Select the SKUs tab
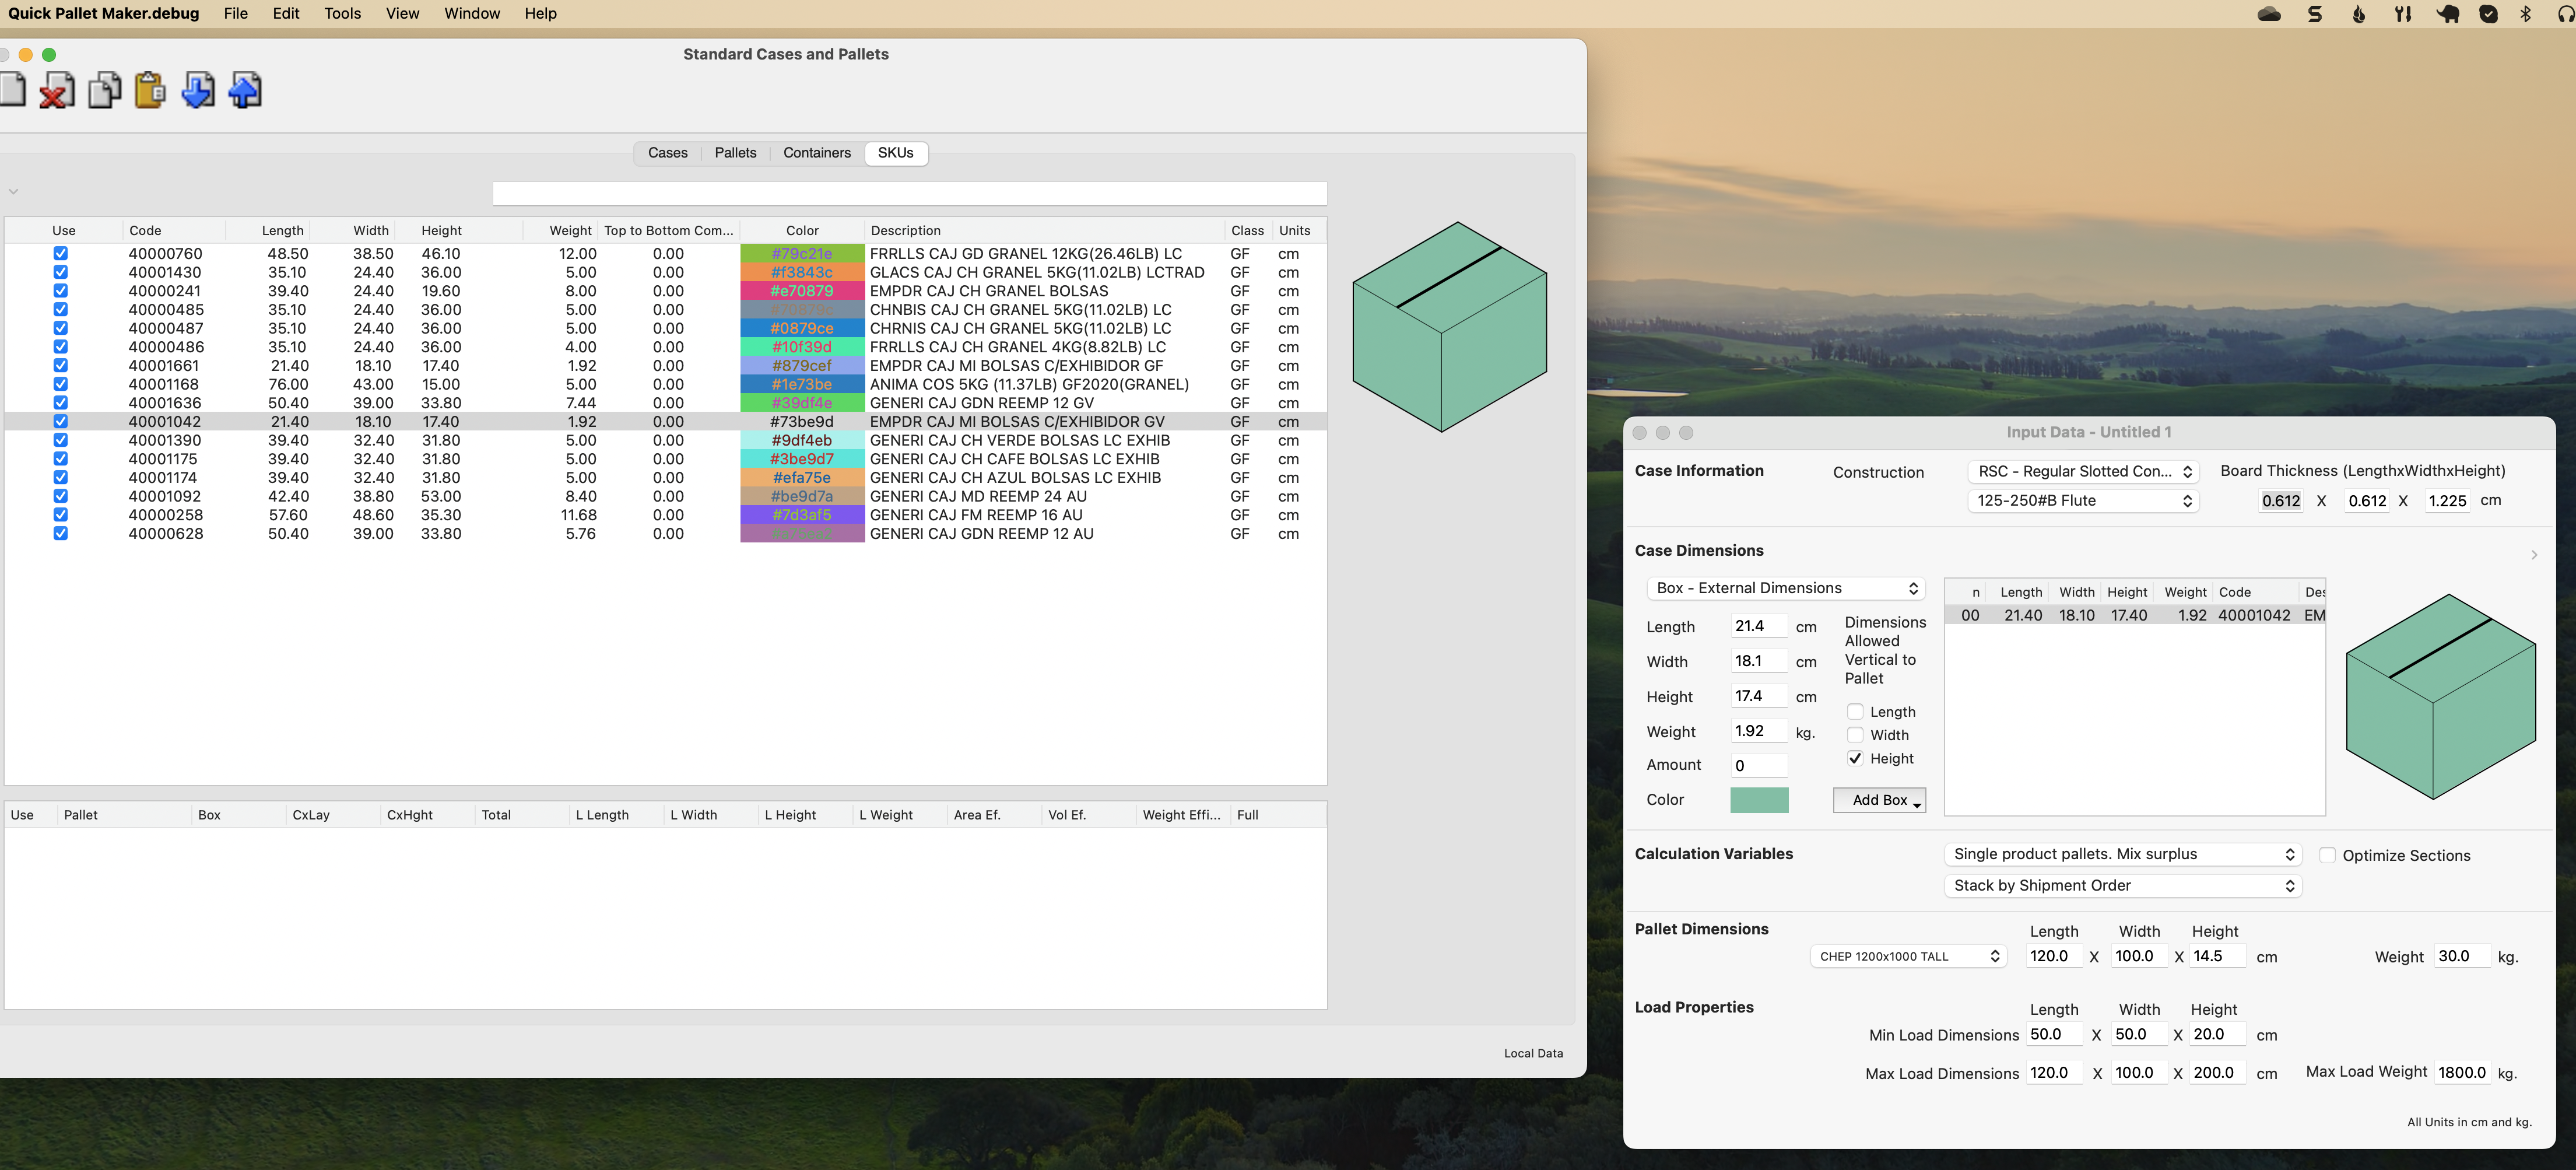Image resolution: width=2576 pixels, height=1170 pixels. 895,153
